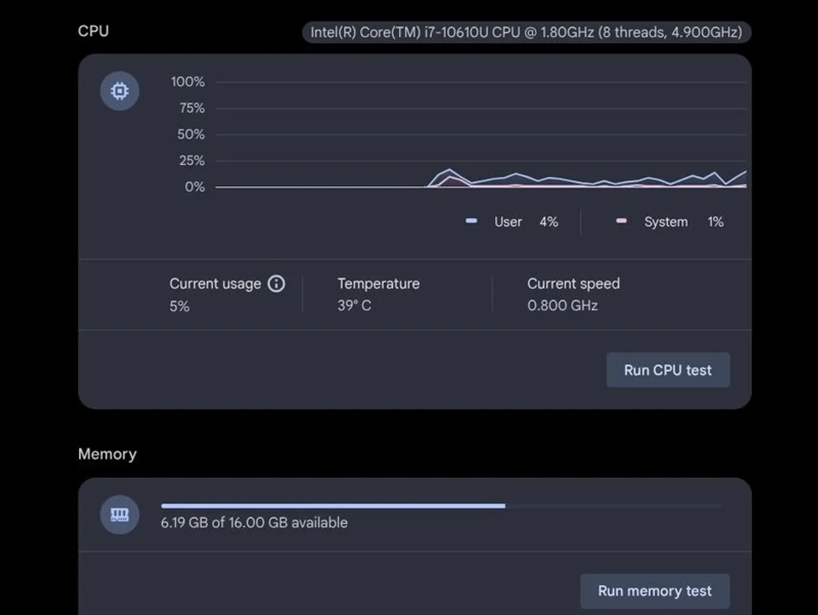Click the memory module icon
The height and width of the screenshot is (615, 818).
(120, 514)
